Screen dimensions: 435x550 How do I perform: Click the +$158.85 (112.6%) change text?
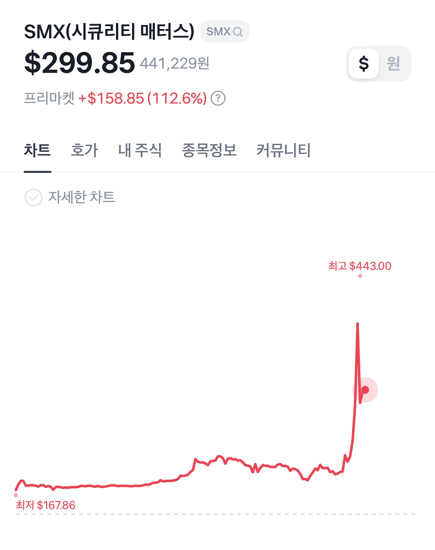click(x=142, y=98)
